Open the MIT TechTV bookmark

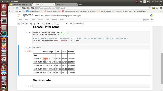coord(53,11)
